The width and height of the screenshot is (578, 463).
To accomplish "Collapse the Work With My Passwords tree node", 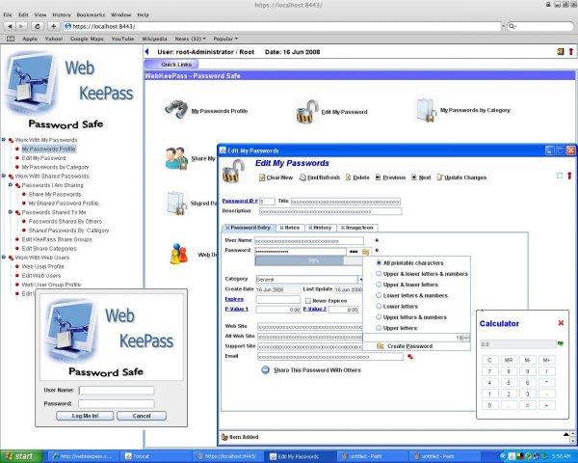I will coord(4,140).
